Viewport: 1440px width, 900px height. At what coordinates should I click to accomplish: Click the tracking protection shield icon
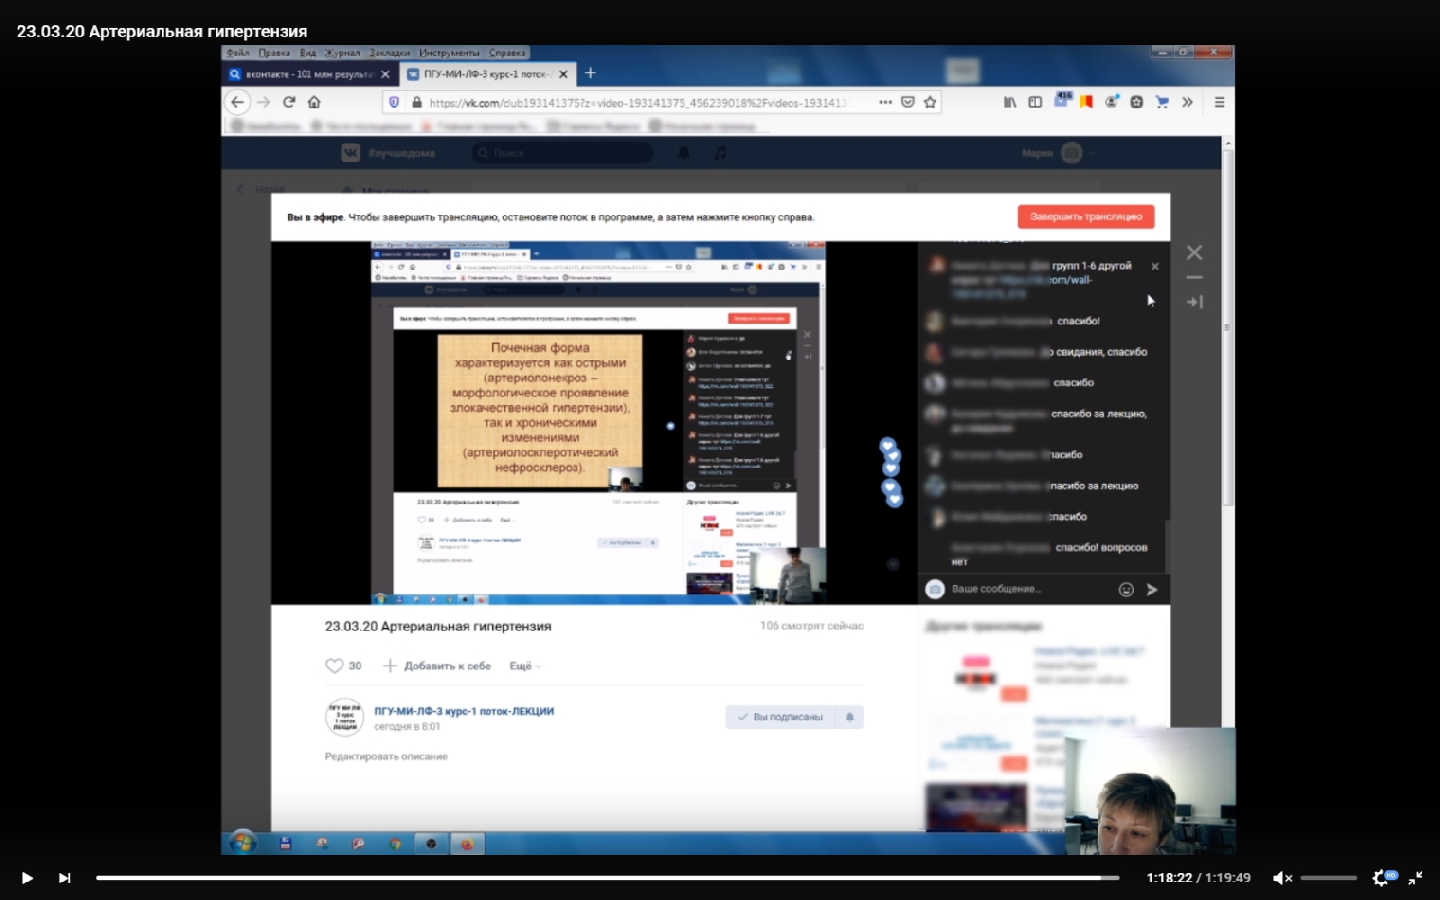tap(394, 103)
